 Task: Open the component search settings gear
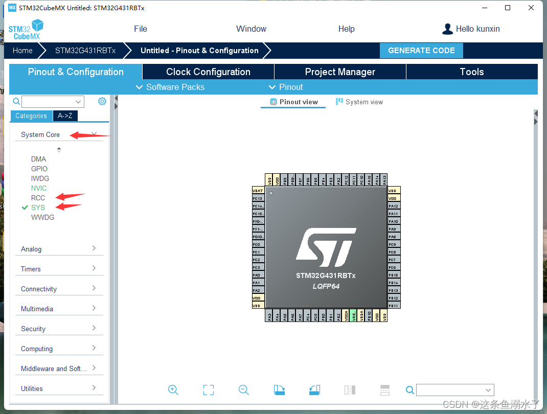pyautogui.click(x=102, y=101)
